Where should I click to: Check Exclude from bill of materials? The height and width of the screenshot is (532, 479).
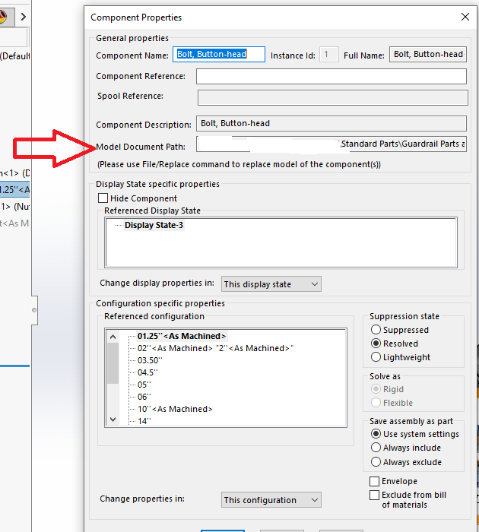click(374, 495)
